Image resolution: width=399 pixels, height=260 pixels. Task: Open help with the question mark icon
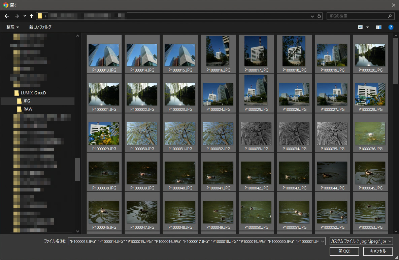click(391, 27)
